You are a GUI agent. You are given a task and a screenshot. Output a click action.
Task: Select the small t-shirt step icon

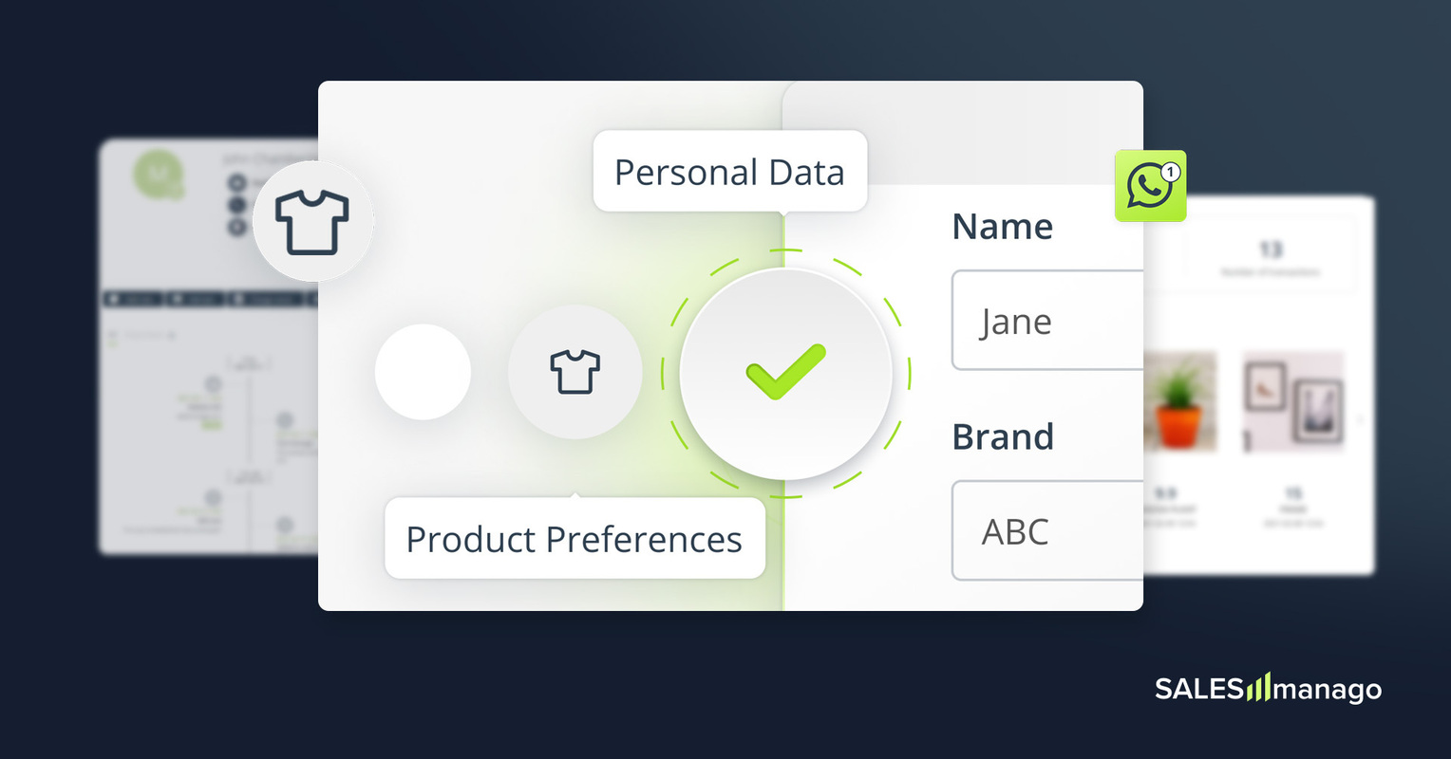575,371
